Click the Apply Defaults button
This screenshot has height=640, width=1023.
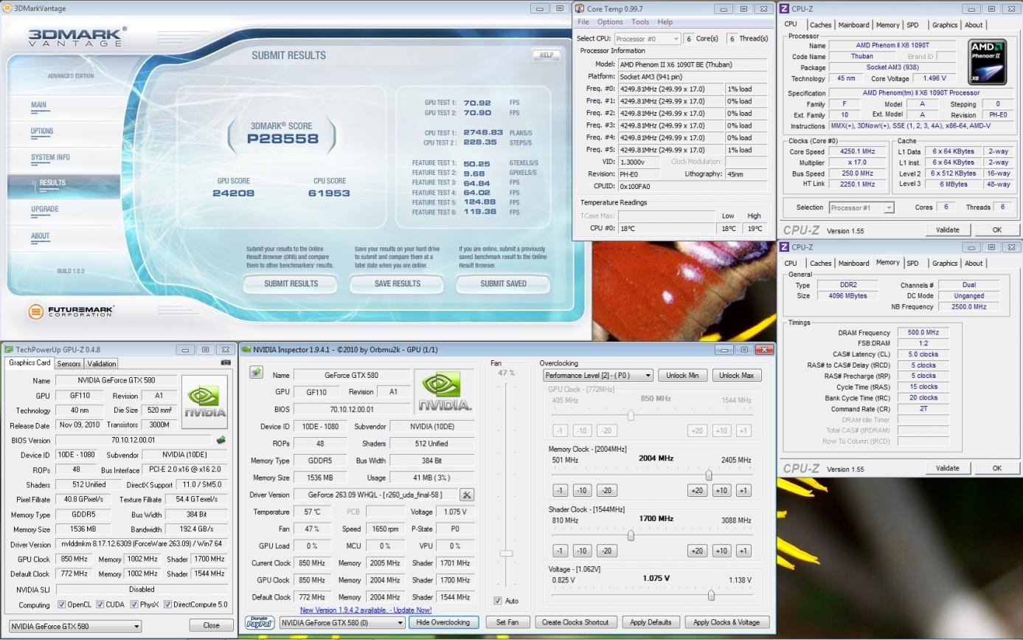coord(651,622)
